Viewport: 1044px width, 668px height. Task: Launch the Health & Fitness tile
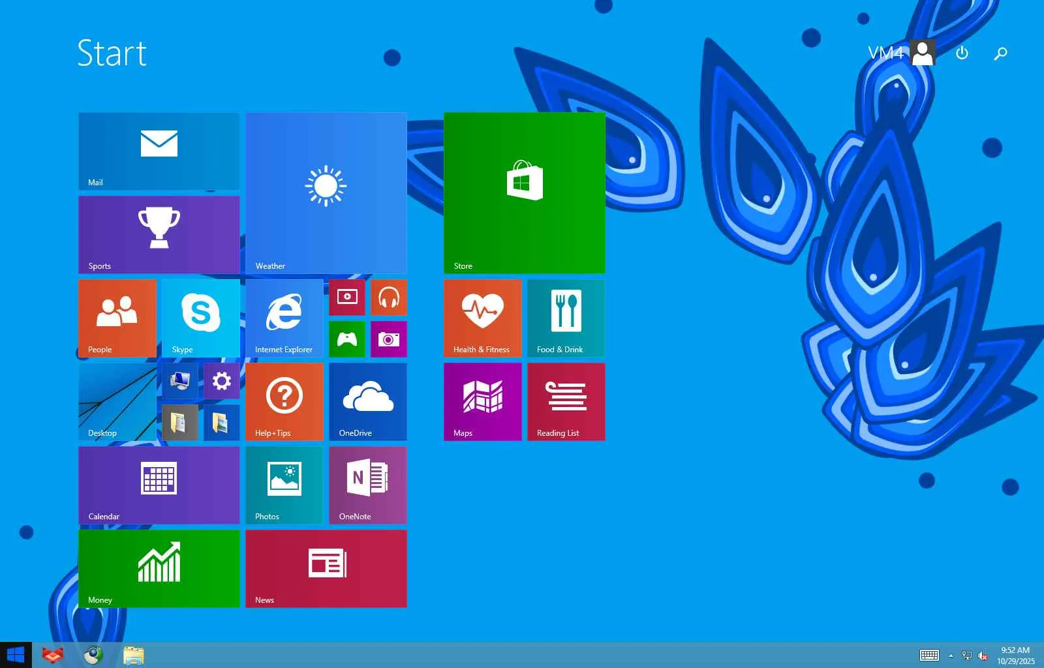point(483,318)
